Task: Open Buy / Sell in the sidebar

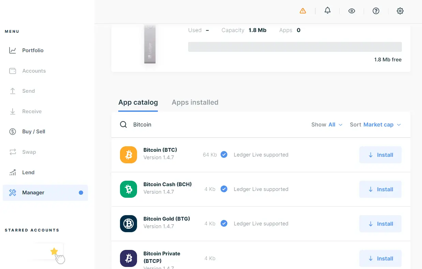Action: pos(45,132)
